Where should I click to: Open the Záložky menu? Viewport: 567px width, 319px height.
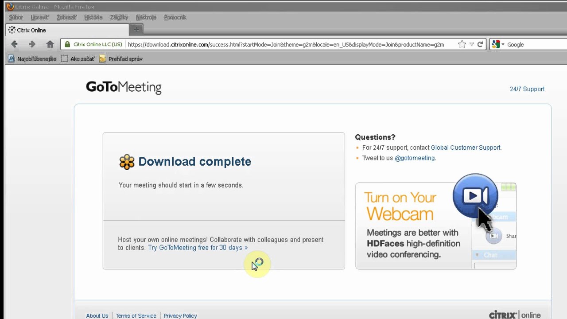[119, 18]
